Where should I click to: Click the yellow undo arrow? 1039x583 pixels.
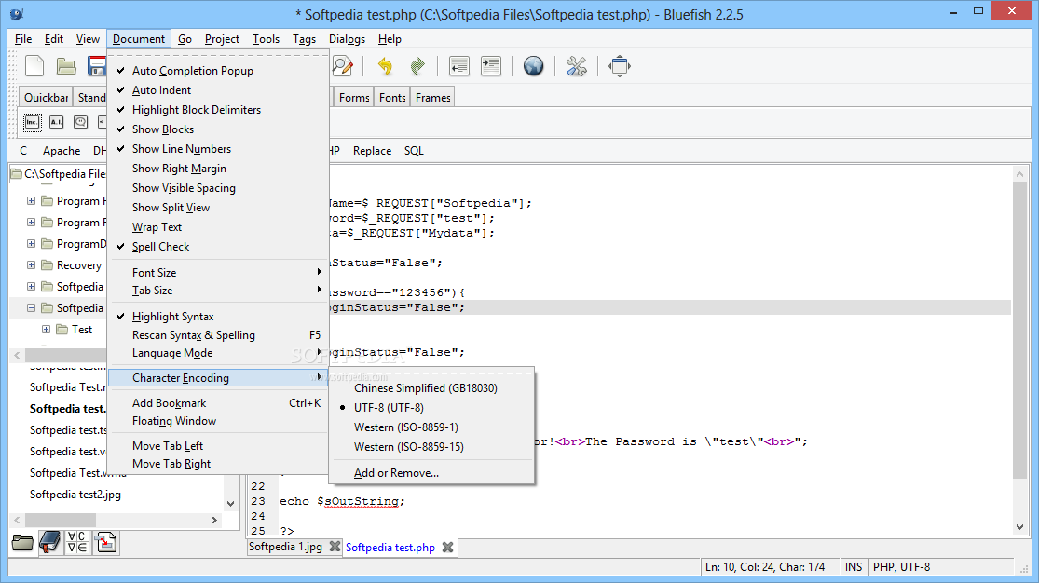pyautogui.click(x=385, y=66)
